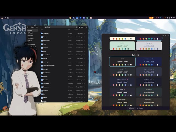Open the search icon in Files
This screenshot has width=176, height=132.
click(28, 27)
